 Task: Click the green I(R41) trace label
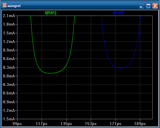tap(51, 13)
